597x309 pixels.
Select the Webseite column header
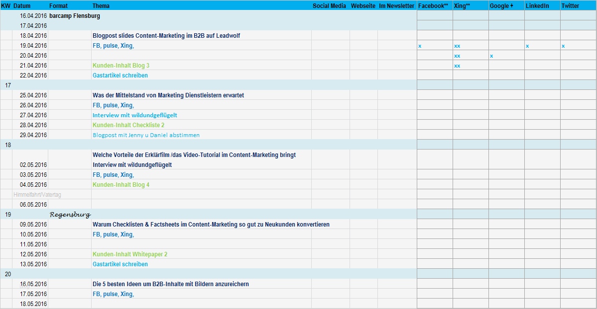pyautogui.click(x=363, y=5)
